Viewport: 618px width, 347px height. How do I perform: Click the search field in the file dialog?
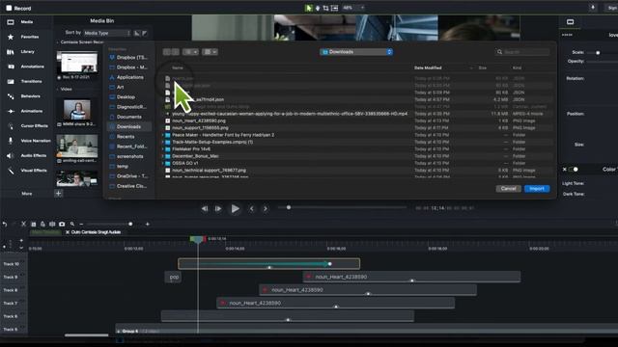click(522, 52)
